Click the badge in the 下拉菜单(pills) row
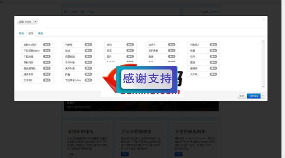This screenshot has height=158, width=285. point(88,80)
